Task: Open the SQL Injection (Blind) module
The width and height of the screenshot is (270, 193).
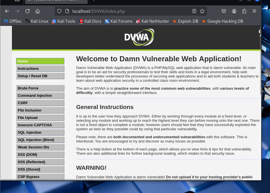Action: click(40, 140)
